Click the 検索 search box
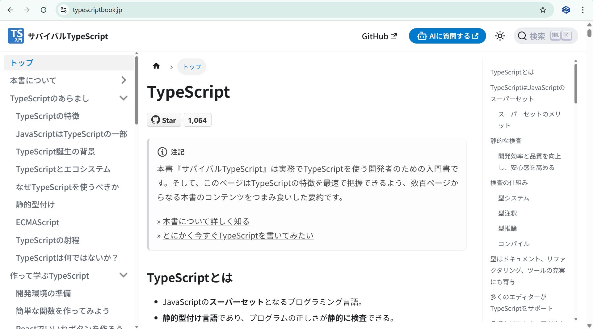Image resolution: width=593 pixels, height=329 pixels. 545,36
